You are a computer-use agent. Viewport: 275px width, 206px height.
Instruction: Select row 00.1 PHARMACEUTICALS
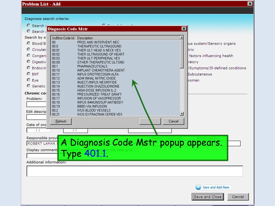(x=115, y=66)
